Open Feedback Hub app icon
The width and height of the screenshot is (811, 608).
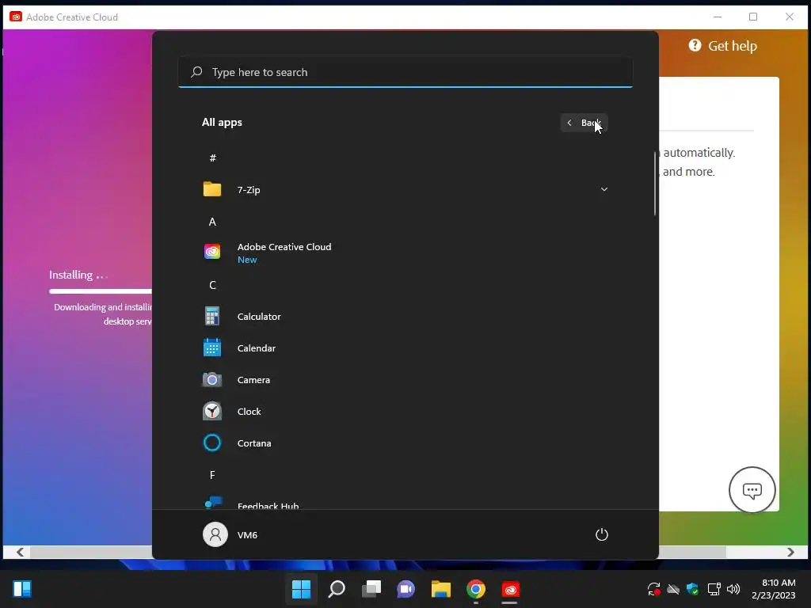pos(213,503)
